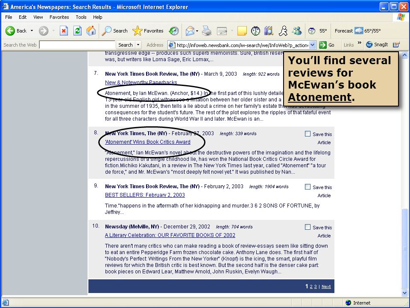Open the View menu
Image resolution: width=410 pixels, height=308 pixels.
(x=38, y=17)
